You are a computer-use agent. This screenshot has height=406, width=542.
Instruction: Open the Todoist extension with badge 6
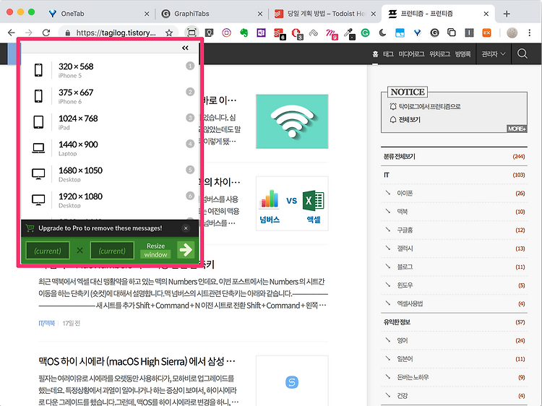[279, 33]
